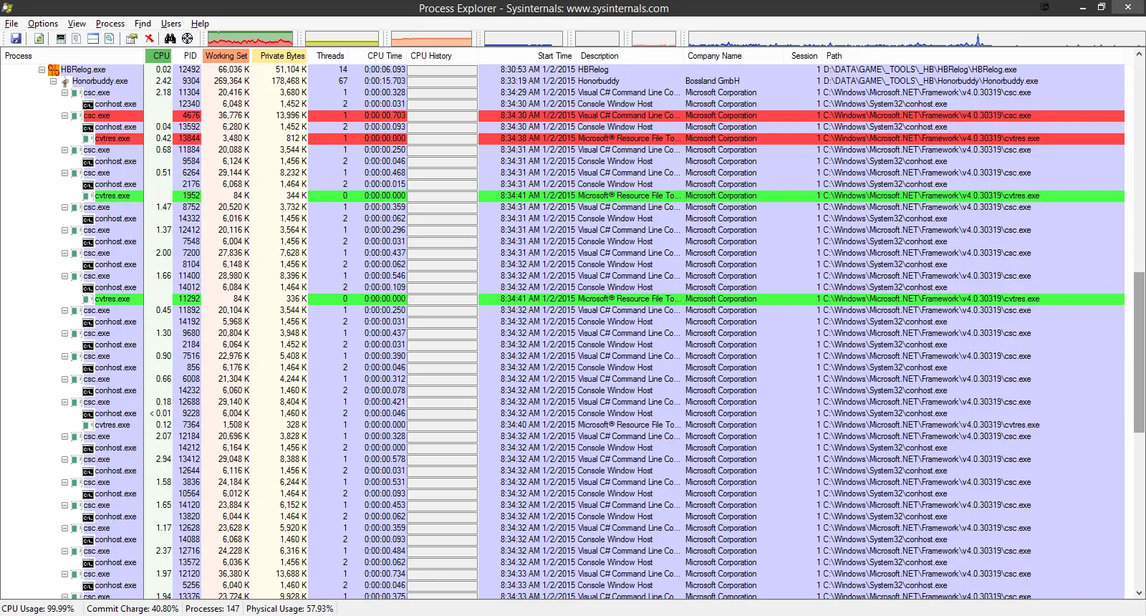The width and height of the screenshot is (1146, 616).
Task: Collapse the csc.exe node with PID 7200
Action: pos(64,253)
